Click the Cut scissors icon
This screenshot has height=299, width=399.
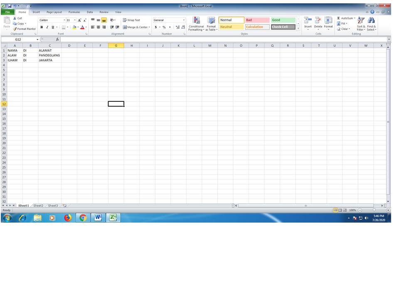pos(15,18)
